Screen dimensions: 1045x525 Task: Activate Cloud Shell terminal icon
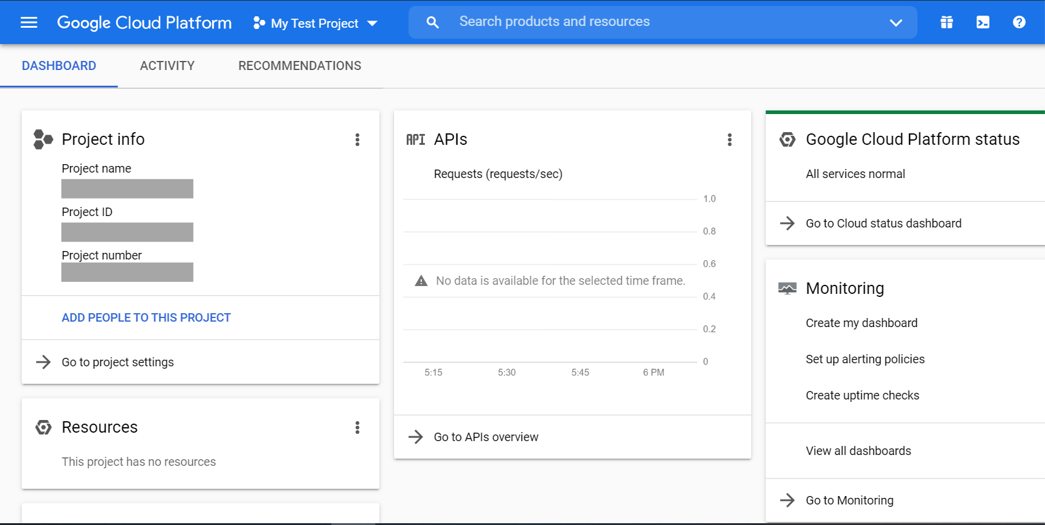(x=983, y=22)
